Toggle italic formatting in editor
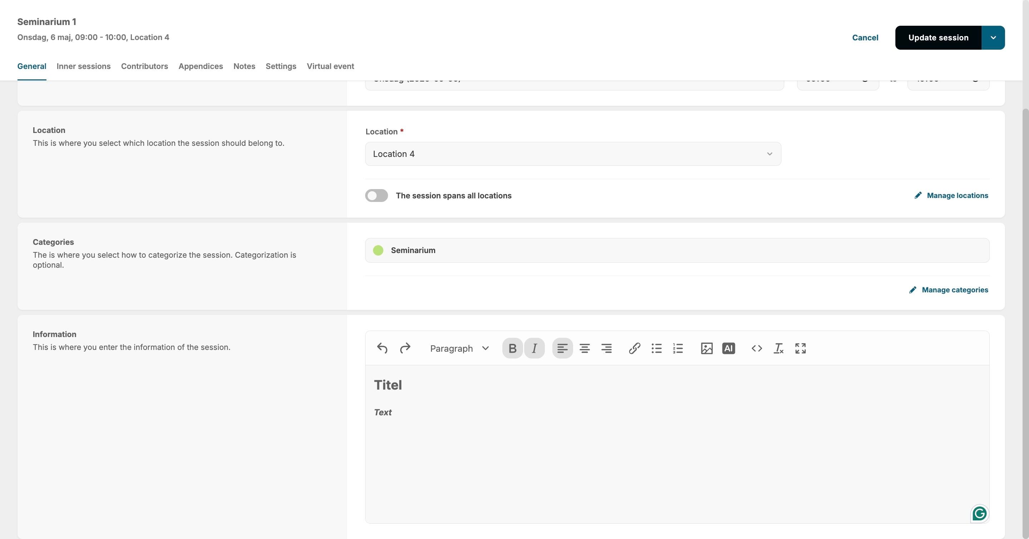This screenshot has height=539, width=1029. tap(534, 348)
